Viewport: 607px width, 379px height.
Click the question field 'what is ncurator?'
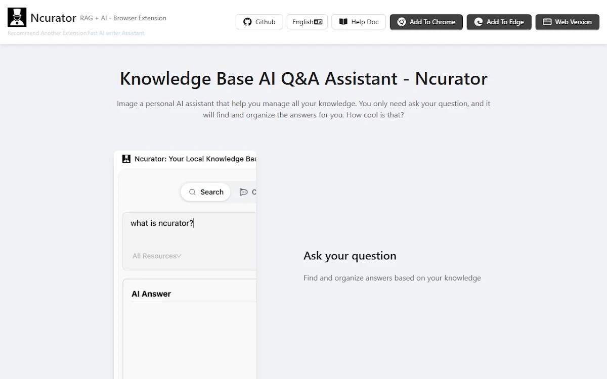190,242
